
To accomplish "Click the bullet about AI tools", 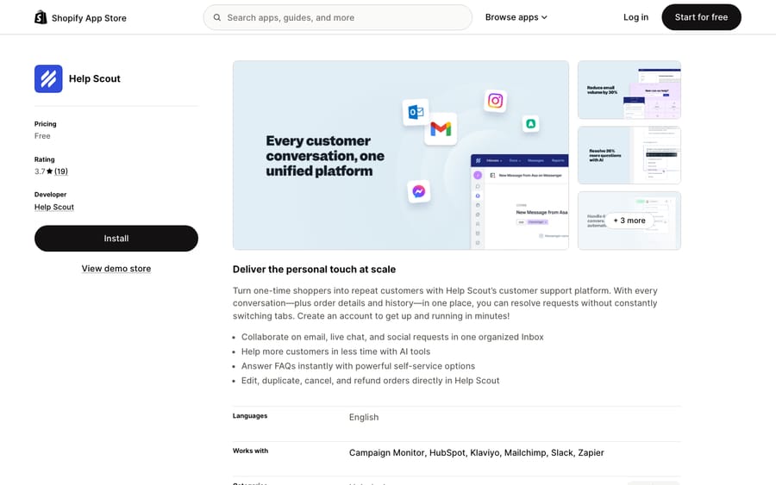I will (x=335, y=351).
